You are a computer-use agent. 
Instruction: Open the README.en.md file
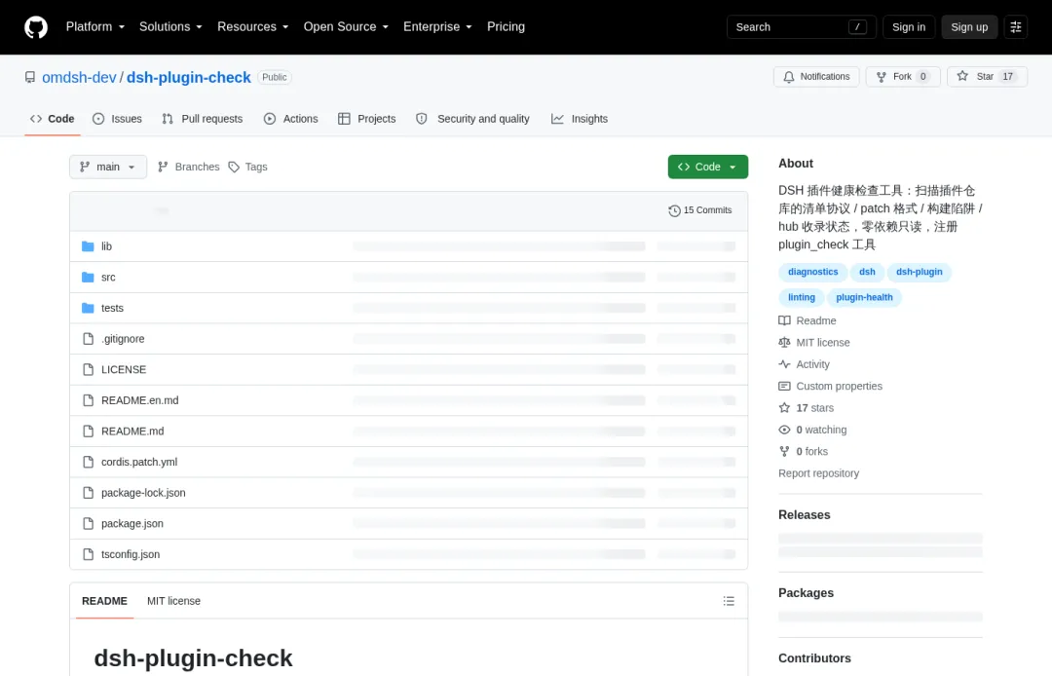[139, 400]
